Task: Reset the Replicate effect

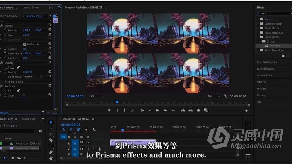Action: (50, 86)
